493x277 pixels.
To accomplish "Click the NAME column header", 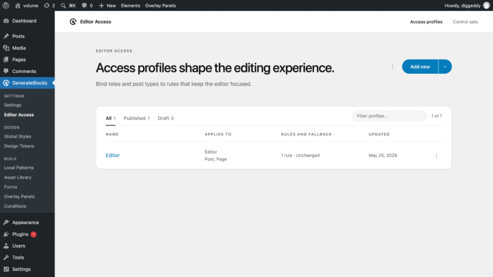I will pyautogui.click(x=112, y=134).
